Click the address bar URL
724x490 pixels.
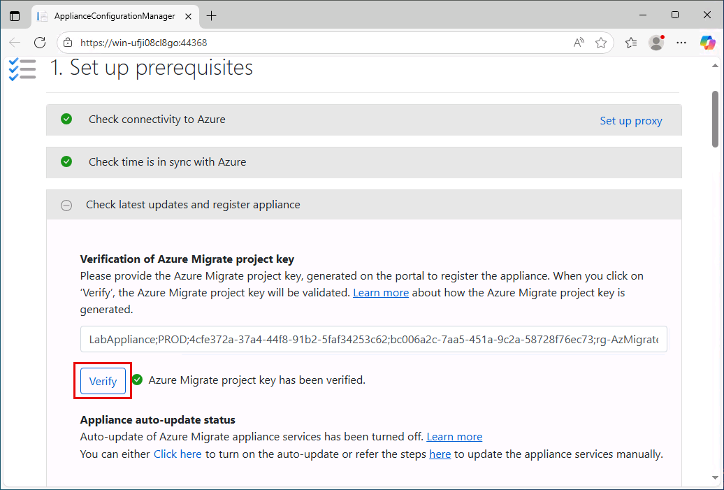tap(143, 43)
